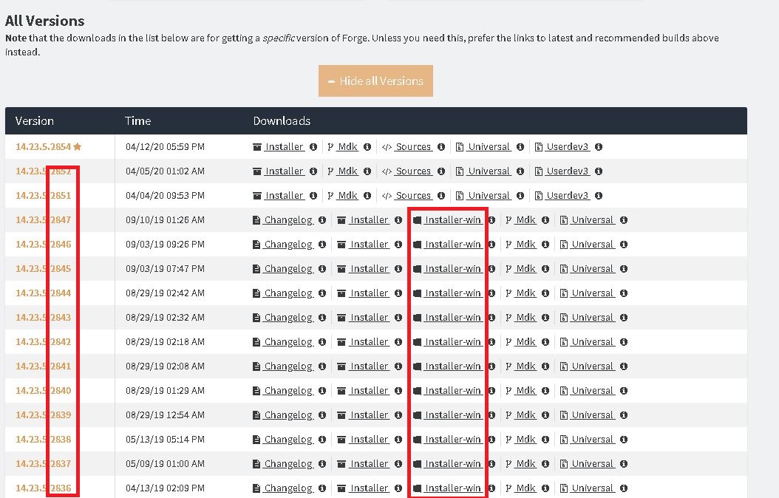Click the Downloads column header
779x498 pixels.
click(282, 120)
